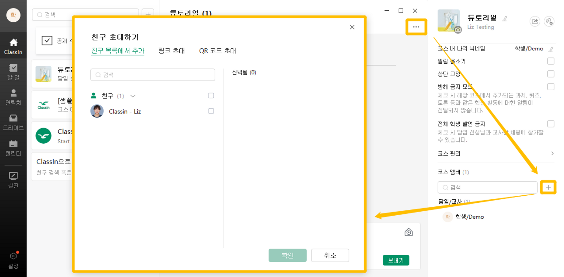Click the plus button beside 코스 멤버 search
This screenshot has width=564, height=277.
pos(548,187)
